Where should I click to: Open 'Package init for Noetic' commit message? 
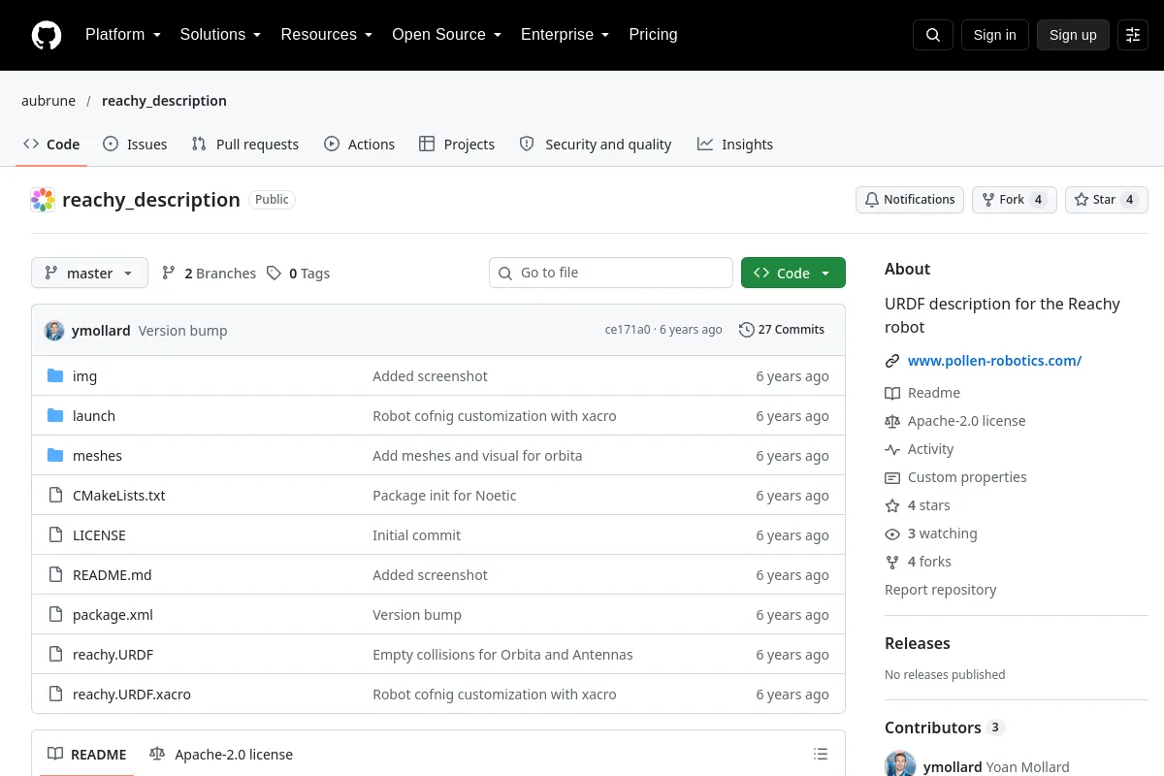444,496
